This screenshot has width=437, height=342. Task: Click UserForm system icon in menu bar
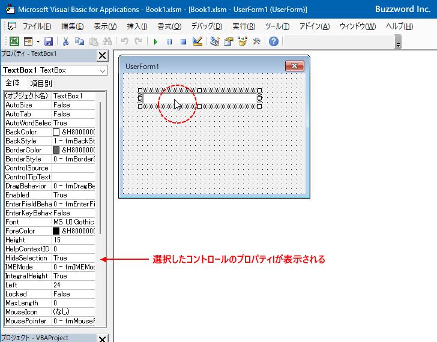coord(12,26)
